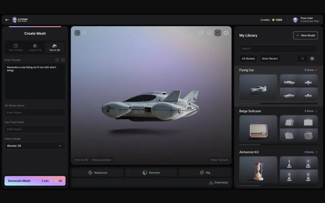
Task: Switch to the Text to Image tab
Action: [16, 47]
